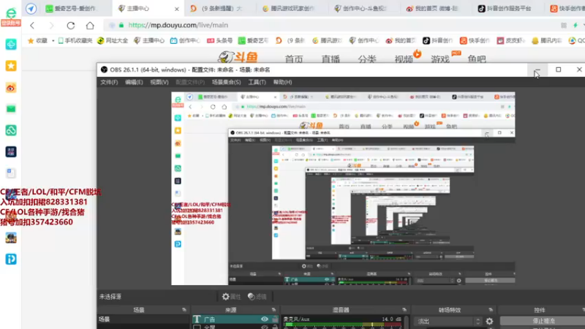Close the 主播中心 tab
Viewport: 585px width, 329px height.
click(x=177, y=9)
